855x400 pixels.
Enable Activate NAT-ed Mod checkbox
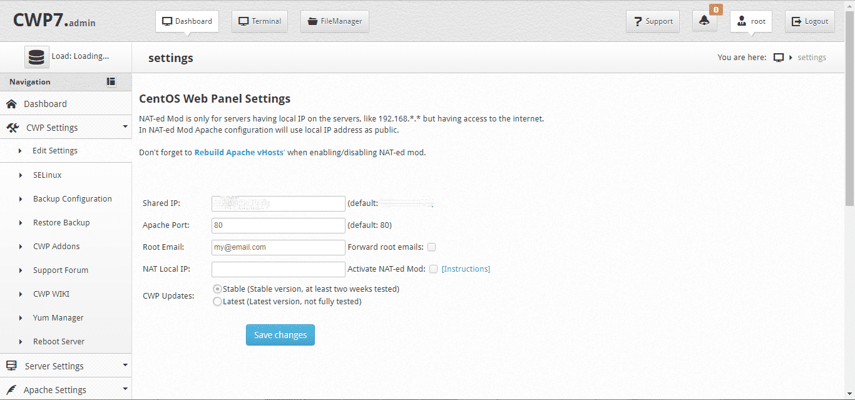(x=433, y=269)
